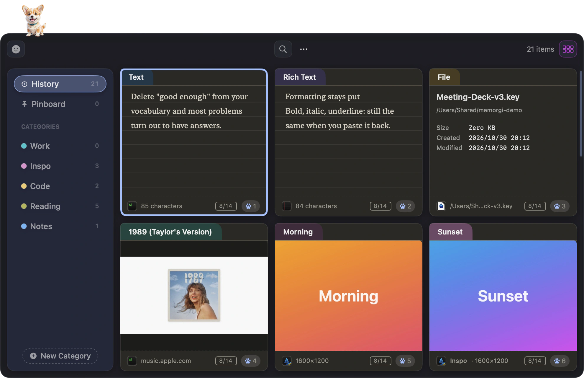Select the Reading category
Viewport: 584px width, 378px height.
point(60,206)
